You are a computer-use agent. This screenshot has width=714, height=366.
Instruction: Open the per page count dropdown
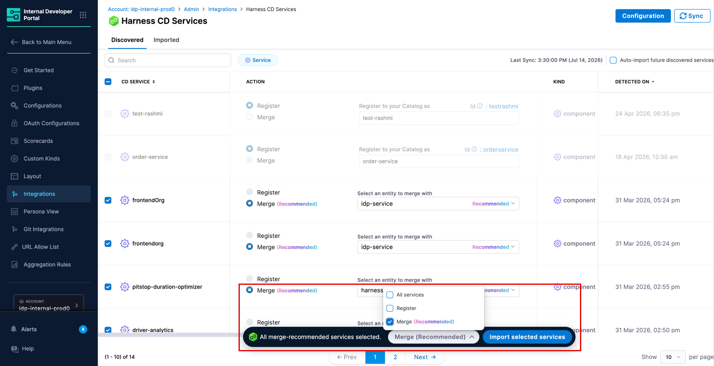[x=673, y=357]
